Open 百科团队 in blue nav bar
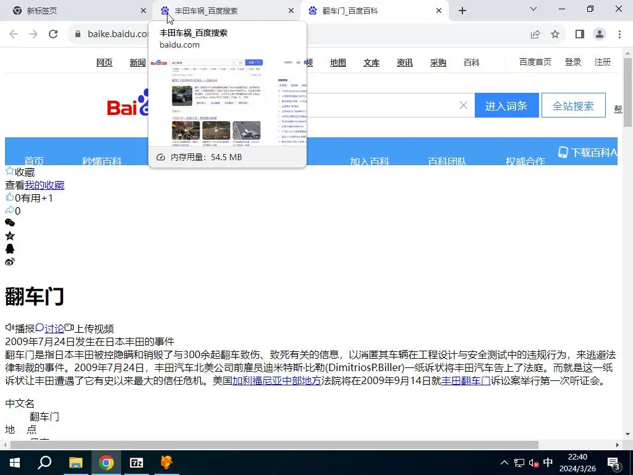633x475 pixels. point(447,160)
